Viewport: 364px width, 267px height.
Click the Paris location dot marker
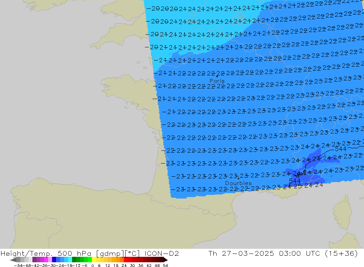[x=217, y=76]
